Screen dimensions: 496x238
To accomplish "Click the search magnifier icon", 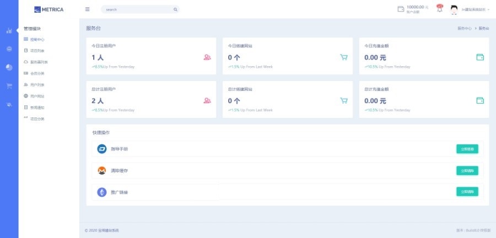I will pos(175,9).
